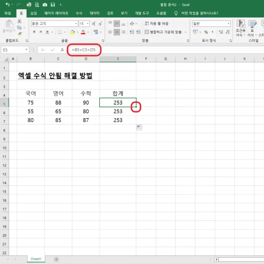The height and width of the screenshot is (264, 264).
Task: Click the Tell Me lightbulb icon
Action: pyautogui.click(x=176, y=13)
